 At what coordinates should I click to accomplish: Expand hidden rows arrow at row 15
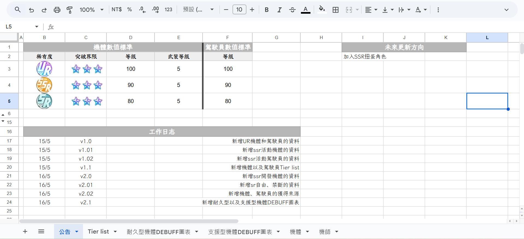(3, 121)
